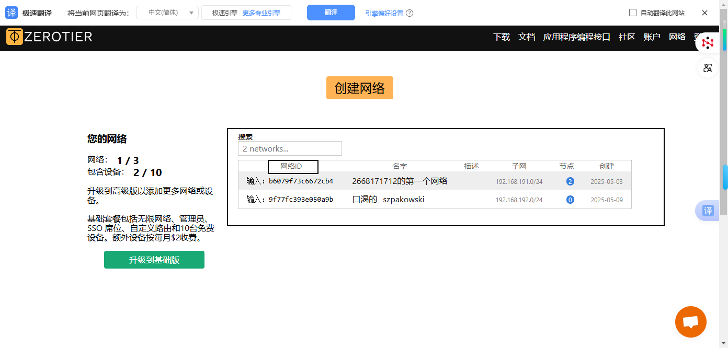Open the 中文(简体) target language dropdown
728x348 pixels.
point(167,13)
